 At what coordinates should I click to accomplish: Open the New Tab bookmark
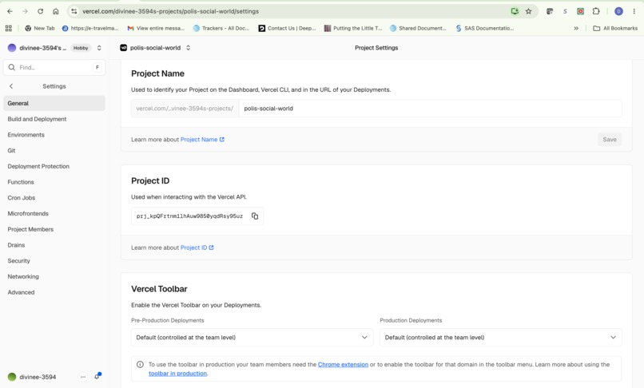click(x=40, y=28)
